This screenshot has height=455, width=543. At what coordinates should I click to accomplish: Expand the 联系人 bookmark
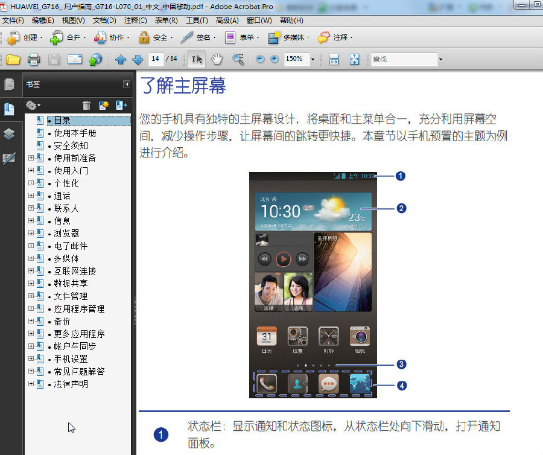(31, 208)
